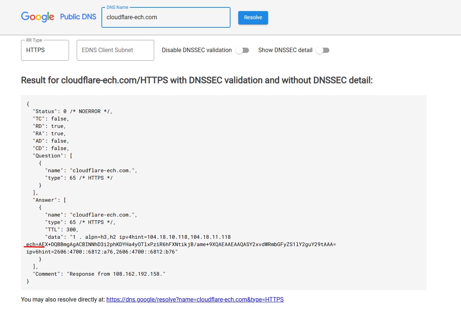Click the 'Disable DNSSEC validation' label text

(x=197, y=50)
